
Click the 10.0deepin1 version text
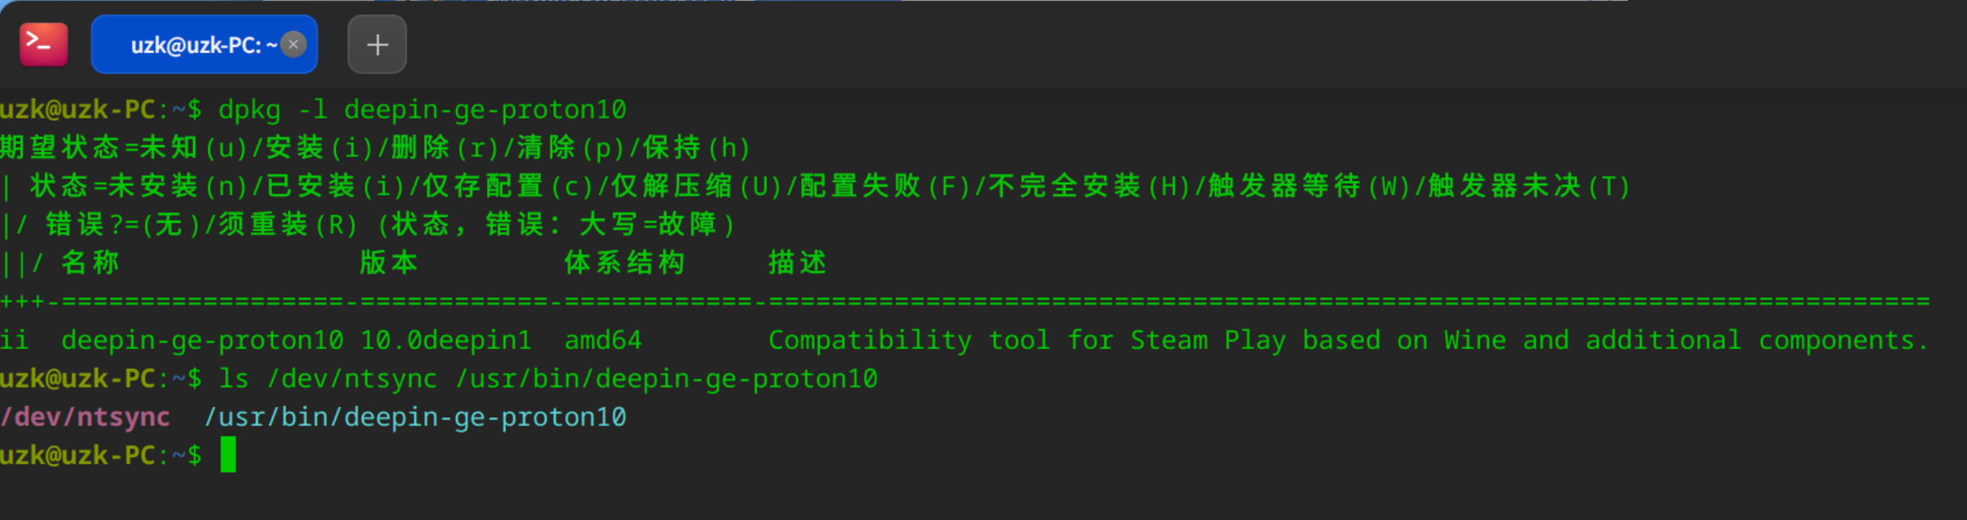point(446,340)
